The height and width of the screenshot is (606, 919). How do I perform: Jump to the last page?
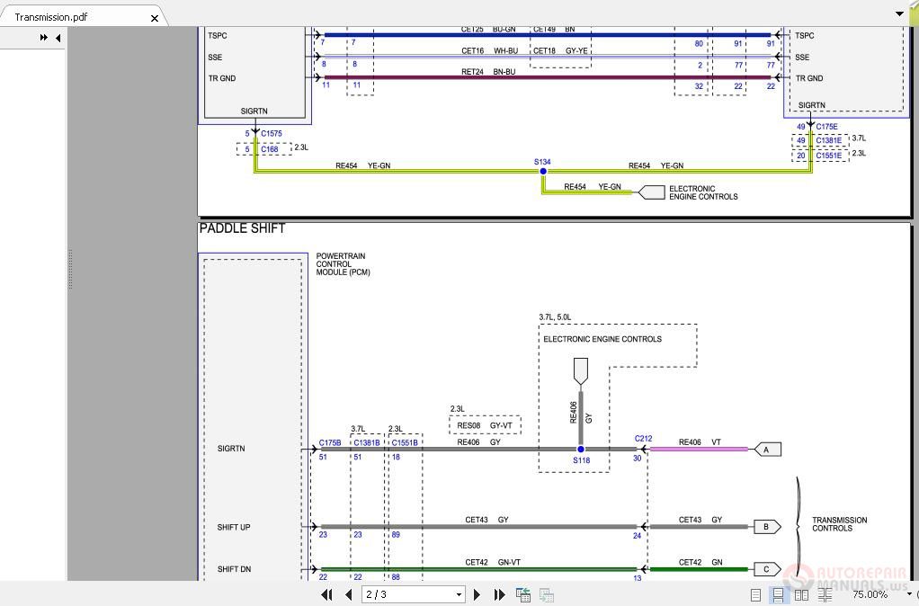[x=499, y=594]
